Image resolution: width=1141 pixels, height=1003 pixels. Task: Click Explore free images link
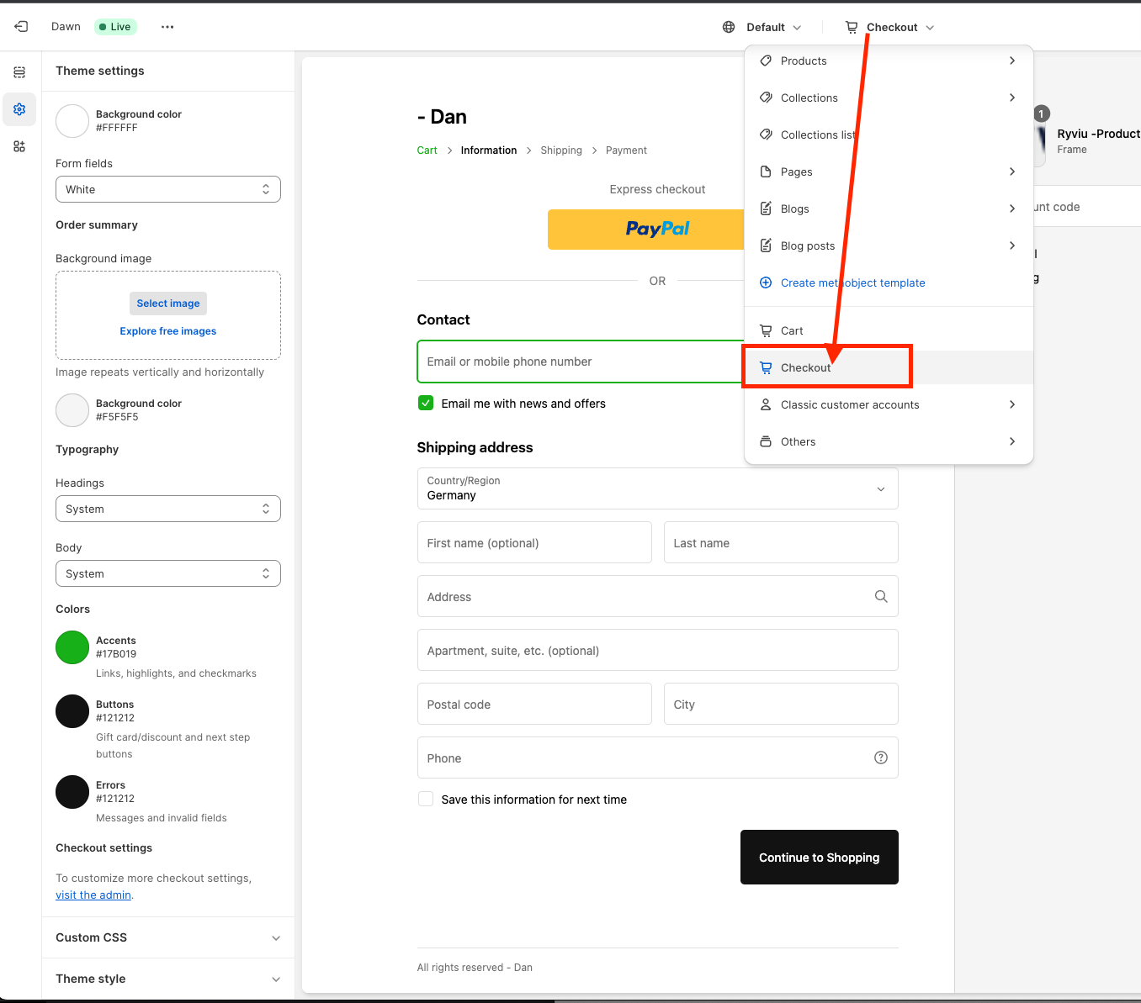point(168,331)
